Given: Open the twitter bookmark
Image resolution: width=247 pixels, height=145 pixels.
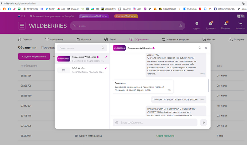Looking at the screenshot, I should coord(50,9).
